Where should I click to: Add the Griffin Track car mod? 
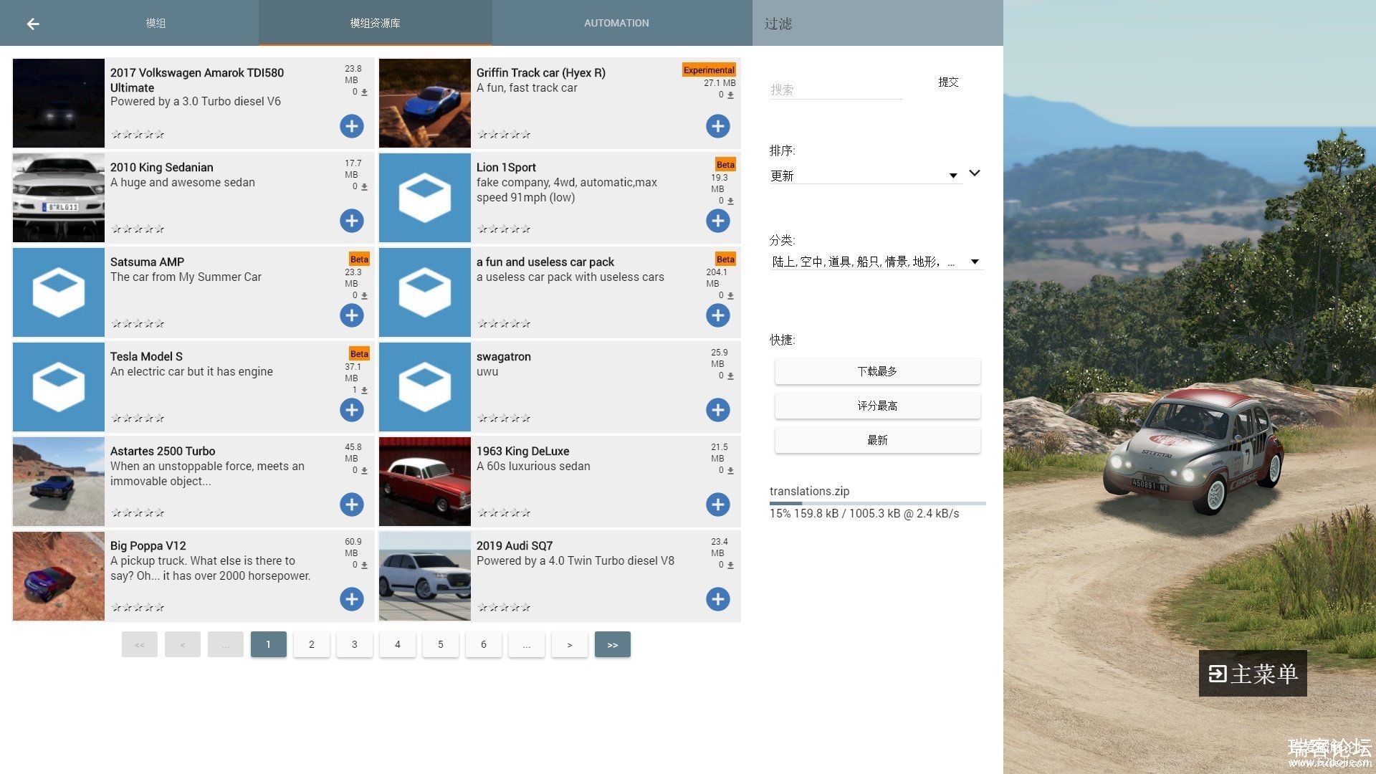[x=717, y=126]
